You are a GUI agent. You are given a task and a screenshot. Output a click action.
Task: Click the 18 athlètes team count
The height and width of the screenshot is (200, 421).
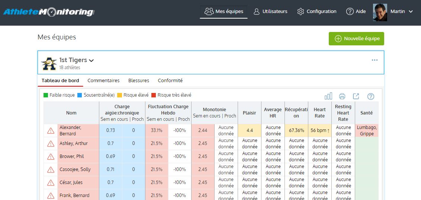pos(70,68)
